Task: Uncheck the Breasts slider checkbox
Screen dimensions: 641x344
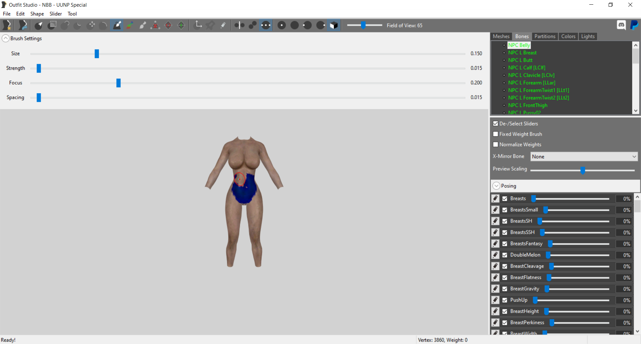Action: pyautogui.click(x=505, y=199)
